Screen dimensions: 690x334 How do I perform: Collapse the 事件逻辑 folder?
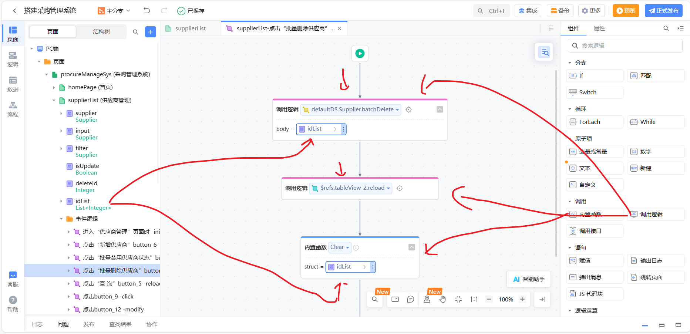(61, 219)
